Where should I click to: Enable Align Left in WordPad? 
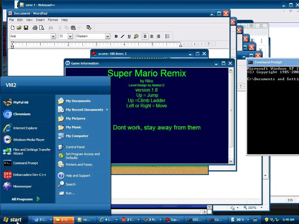pos(145,36)
